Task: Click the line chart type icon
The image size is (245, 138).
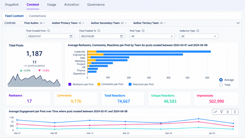Action: point(216,112)
